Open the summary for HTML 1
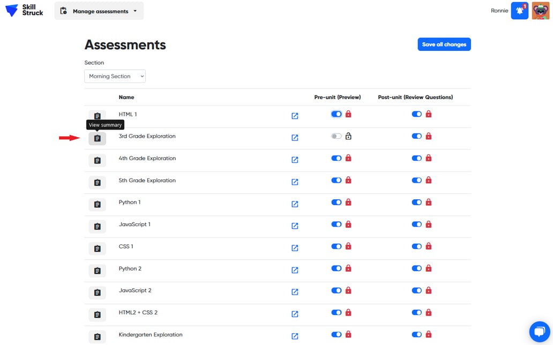Screen dimensions: 553x345 97,115
